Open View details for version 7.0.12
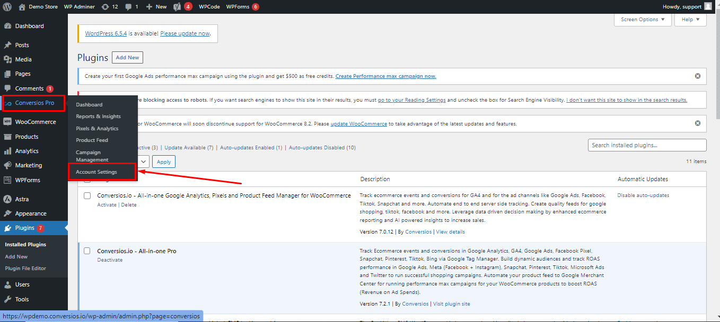The height and width of the screenshot is (322, 720). [450, 232]
